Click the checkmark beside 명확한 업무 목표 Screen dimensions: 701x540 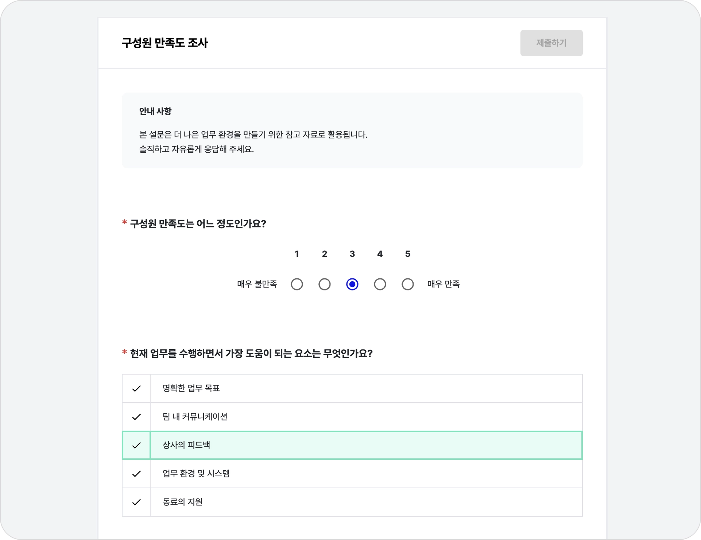click(x=136, y=388)
